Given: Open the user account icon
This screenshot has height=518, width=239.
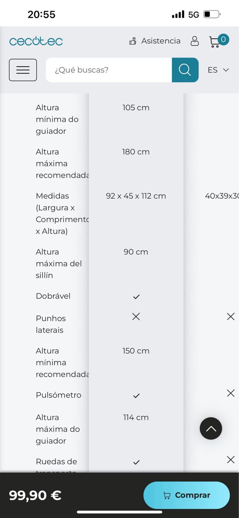Looking at the screenshot, I should point(195,41).
